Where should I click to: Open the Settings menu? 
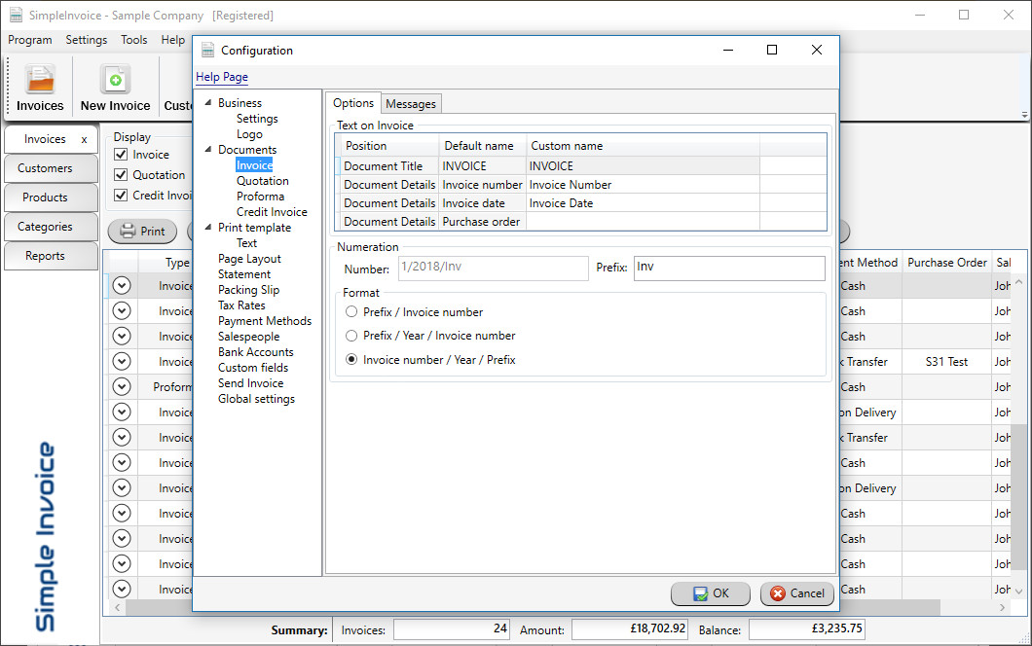coord(87,40)
